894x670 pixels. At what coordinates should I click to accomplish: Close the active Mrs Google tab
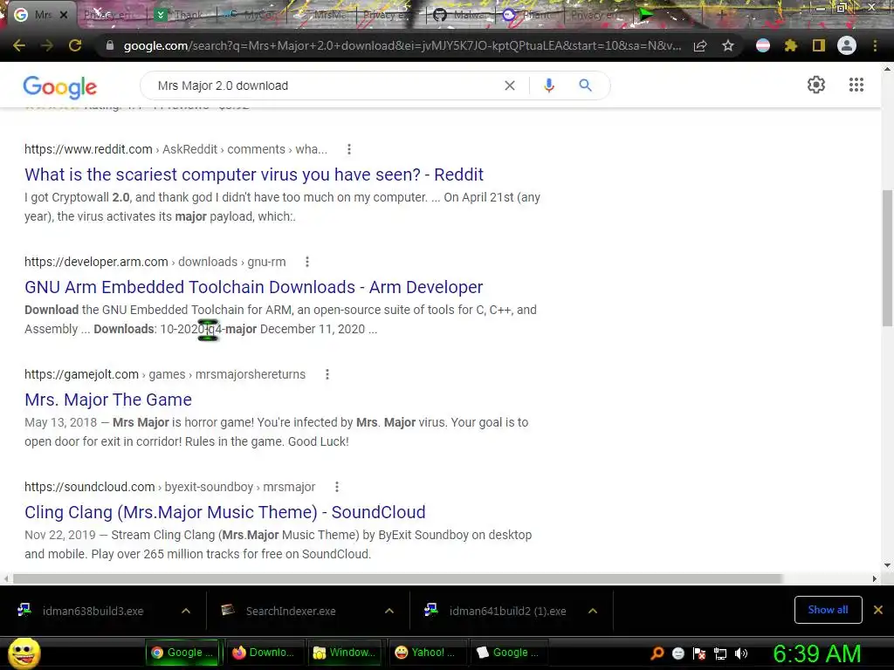point(64,15)
